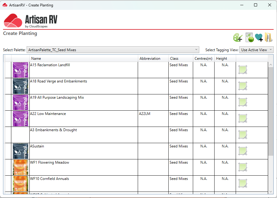
Task: Maximize the ArtisanRV Create Planting window
Action: click(x=256, y=5)
